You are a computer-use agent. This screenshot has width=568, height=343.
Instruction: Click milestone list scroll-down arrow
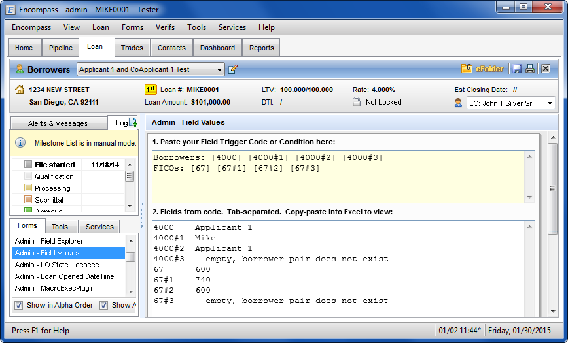pyautogui.click(x=130, y=206)
